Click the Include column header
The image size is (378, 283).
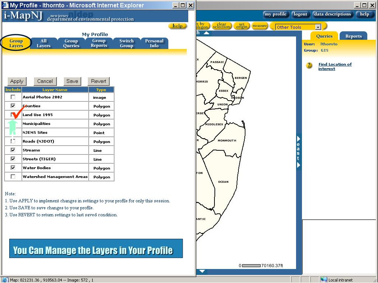[x=13, y=90]
